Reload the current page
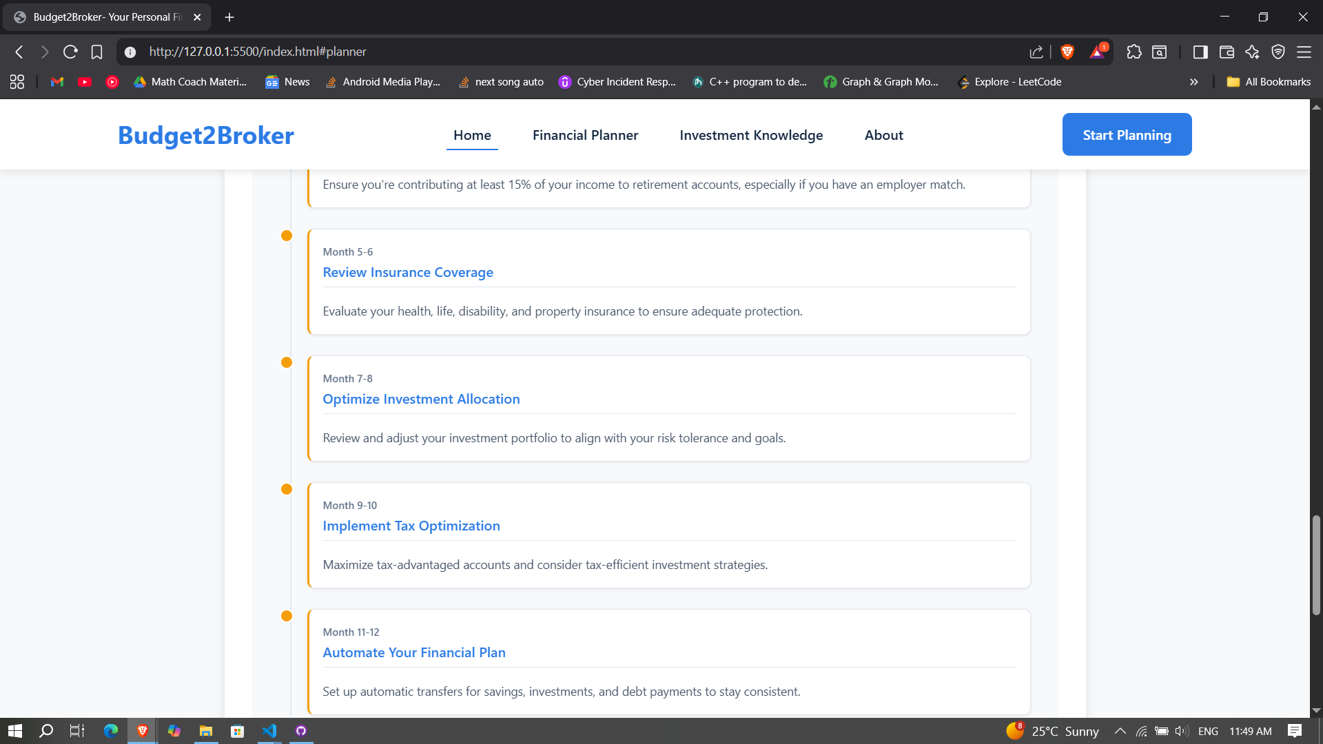Screen dimensions: 1323x744 pos(70,52)
